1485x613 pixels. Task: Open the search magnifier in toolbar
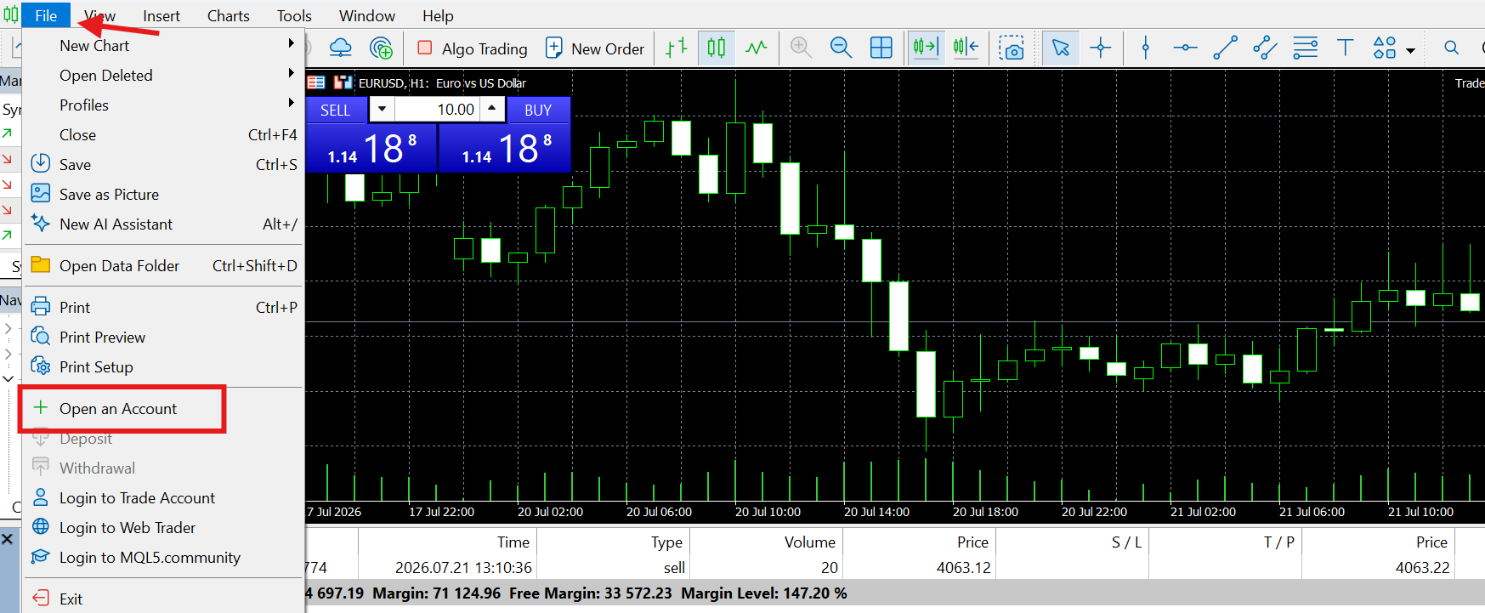pos(1451,48)
